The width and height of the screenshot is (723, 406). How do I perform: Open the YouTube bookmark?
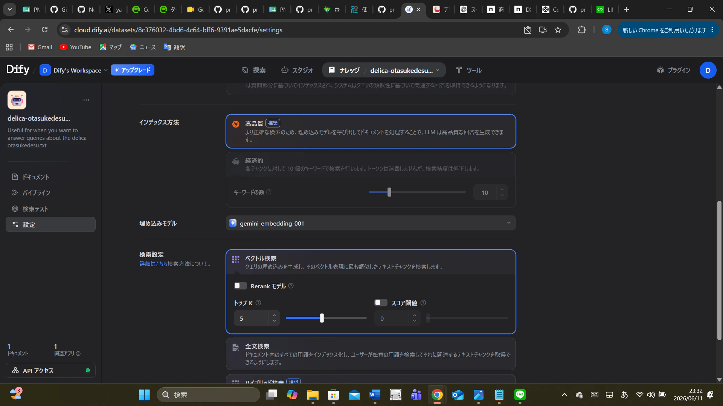pyautogui.click(x=75, y=47)
